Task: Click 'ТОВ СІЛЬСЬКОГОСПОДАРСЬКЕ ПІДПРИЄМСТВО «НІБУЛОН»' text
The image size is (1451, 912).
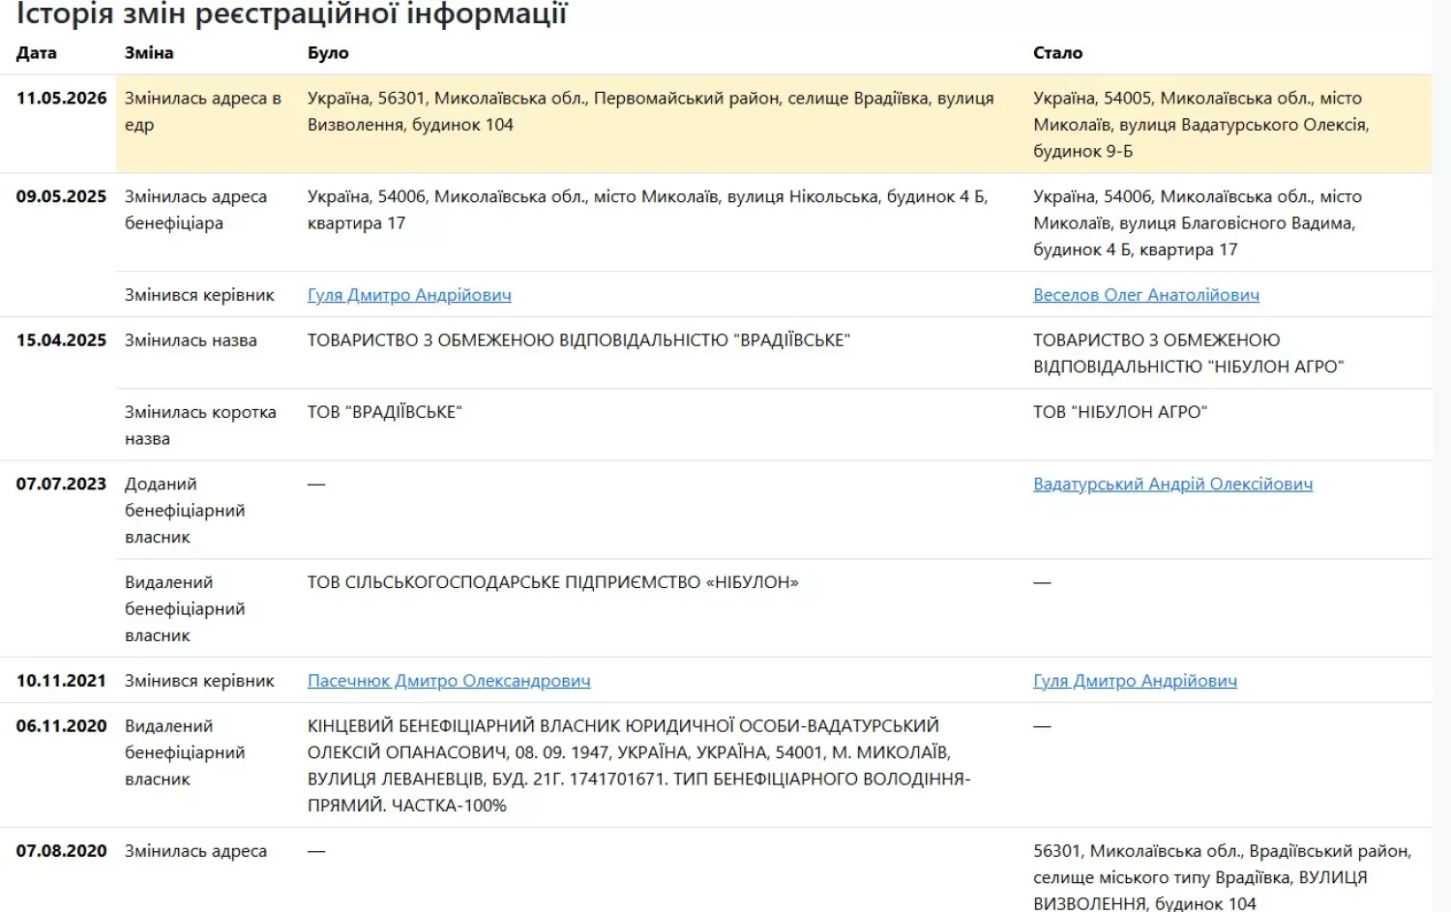Action: click(x=553, y=582)
